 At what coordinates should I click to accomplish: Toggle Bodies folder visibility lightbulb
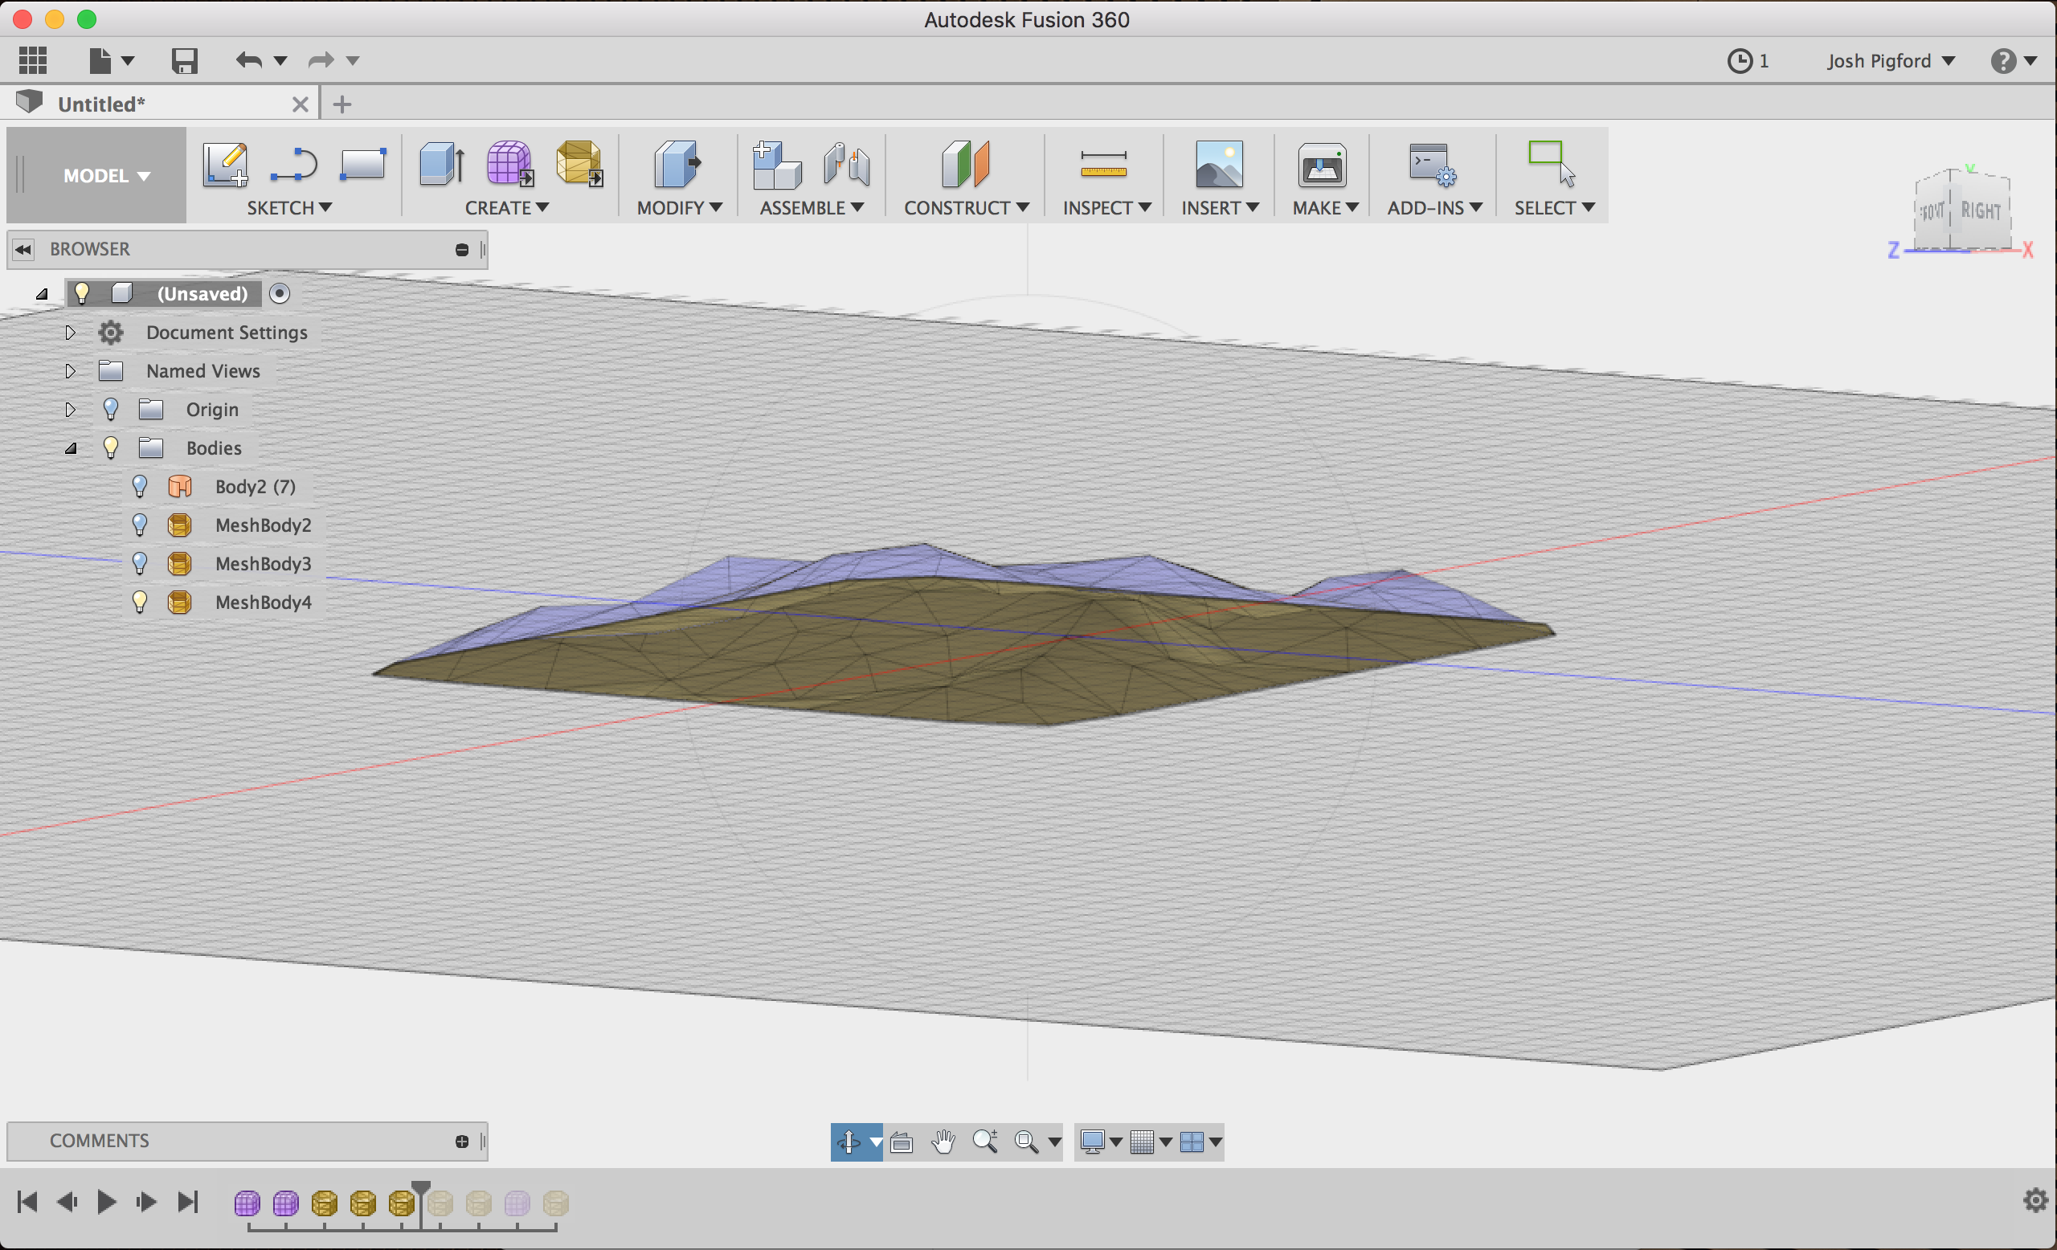click(x=110, y=448)
